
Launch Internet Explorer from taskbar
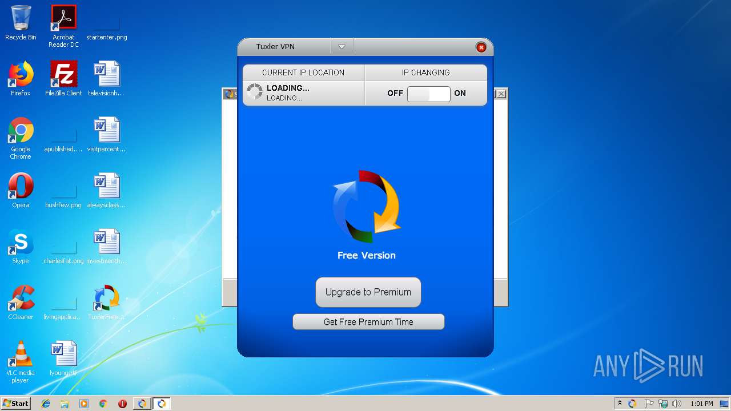46,404
